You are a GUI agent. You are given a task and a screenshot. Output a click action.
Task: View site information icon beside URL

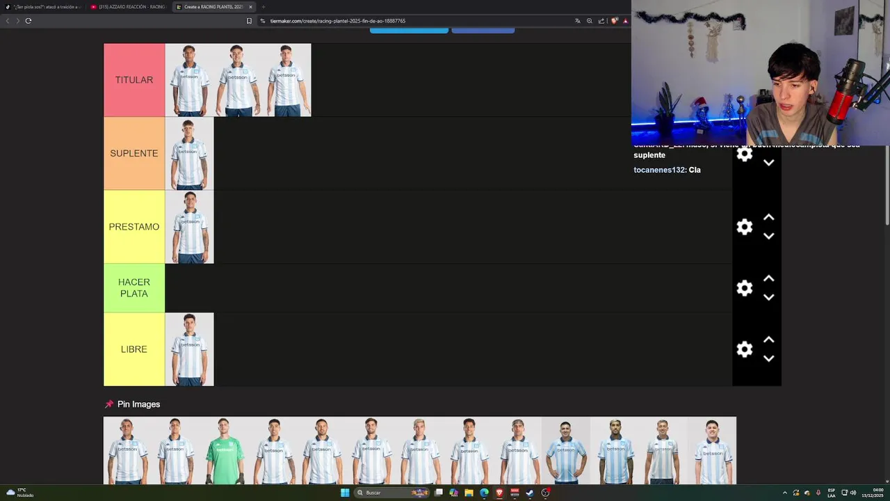tap(263, 21)
